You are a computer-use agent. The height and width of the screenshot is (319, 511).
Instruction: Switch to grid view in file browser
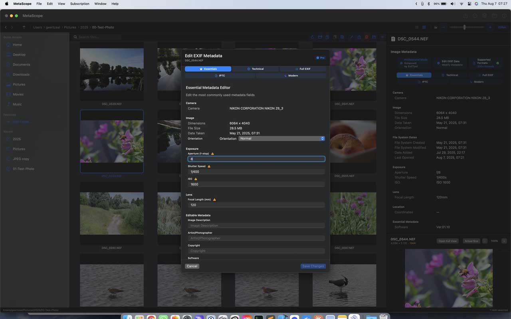pyautogui.click(x=424, y=27)
